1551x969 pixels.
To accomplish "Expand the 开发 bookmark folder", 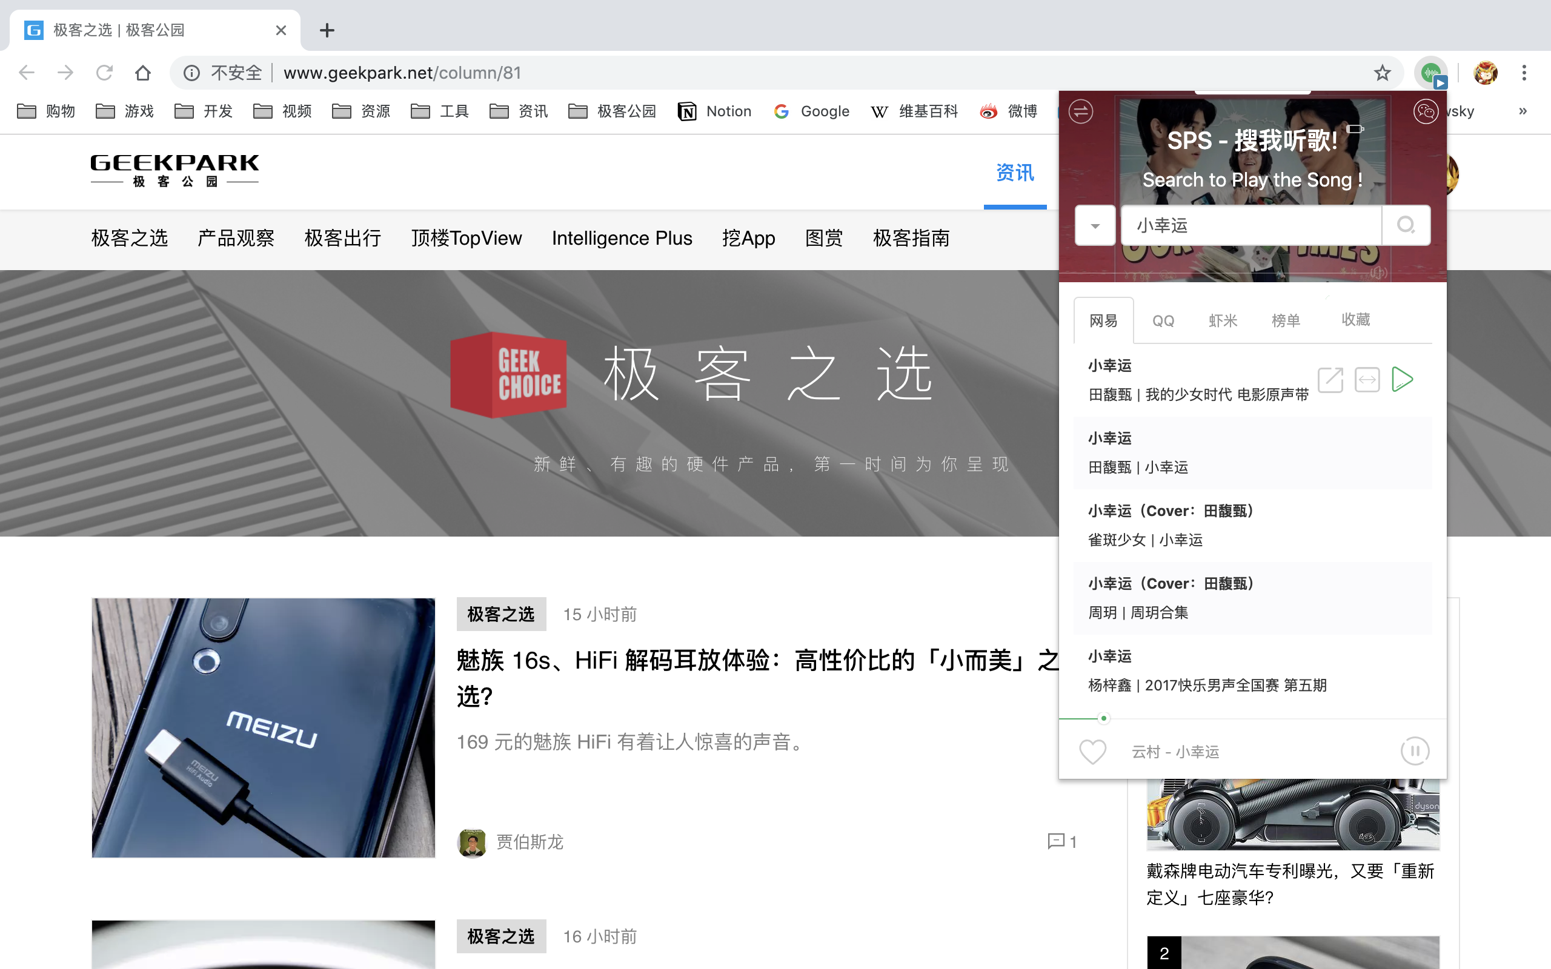I will click(x=204, y=111).
